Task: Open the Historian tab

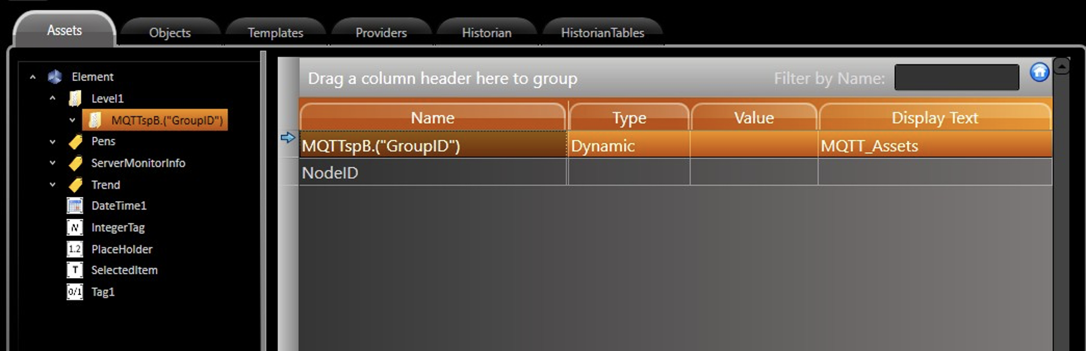Action: click(x=486, y=33)
